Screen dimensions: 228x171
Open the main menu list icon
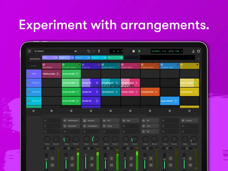coord(29,51)
